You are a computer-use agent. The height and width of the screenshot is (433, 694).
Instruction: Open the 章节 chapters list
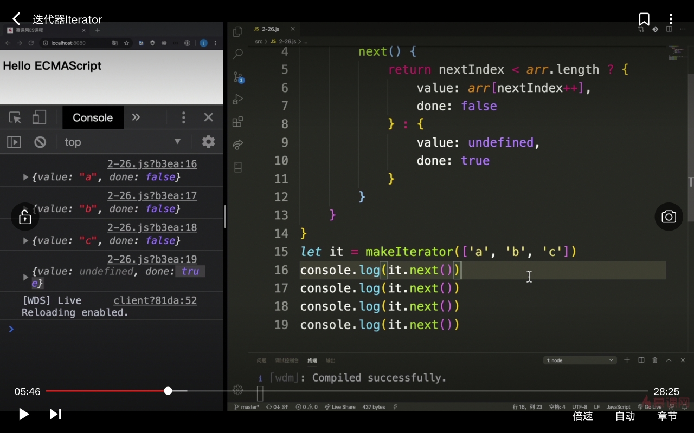667,416
